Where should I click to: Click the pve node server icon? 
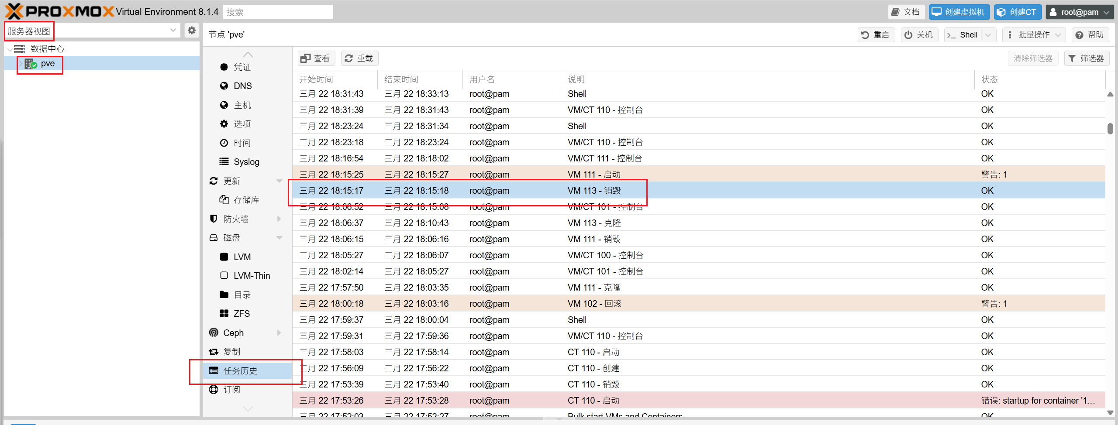click(31, 64)
